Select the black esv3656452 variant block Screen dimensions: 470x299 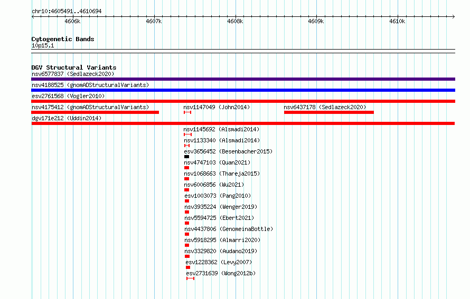187,157
